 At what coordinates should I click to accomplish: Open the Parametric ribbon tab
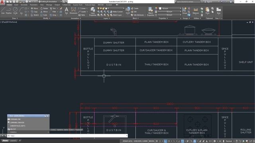[33, 5]
